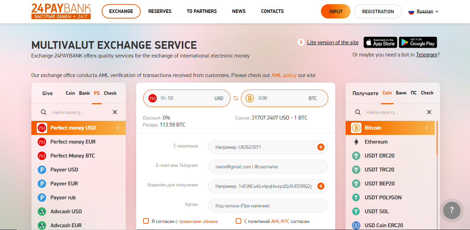Image resolution: width=470 pixels, height=230 pixels.
Task: Click the chevron on the Bitcoin row
Action: 427,128
